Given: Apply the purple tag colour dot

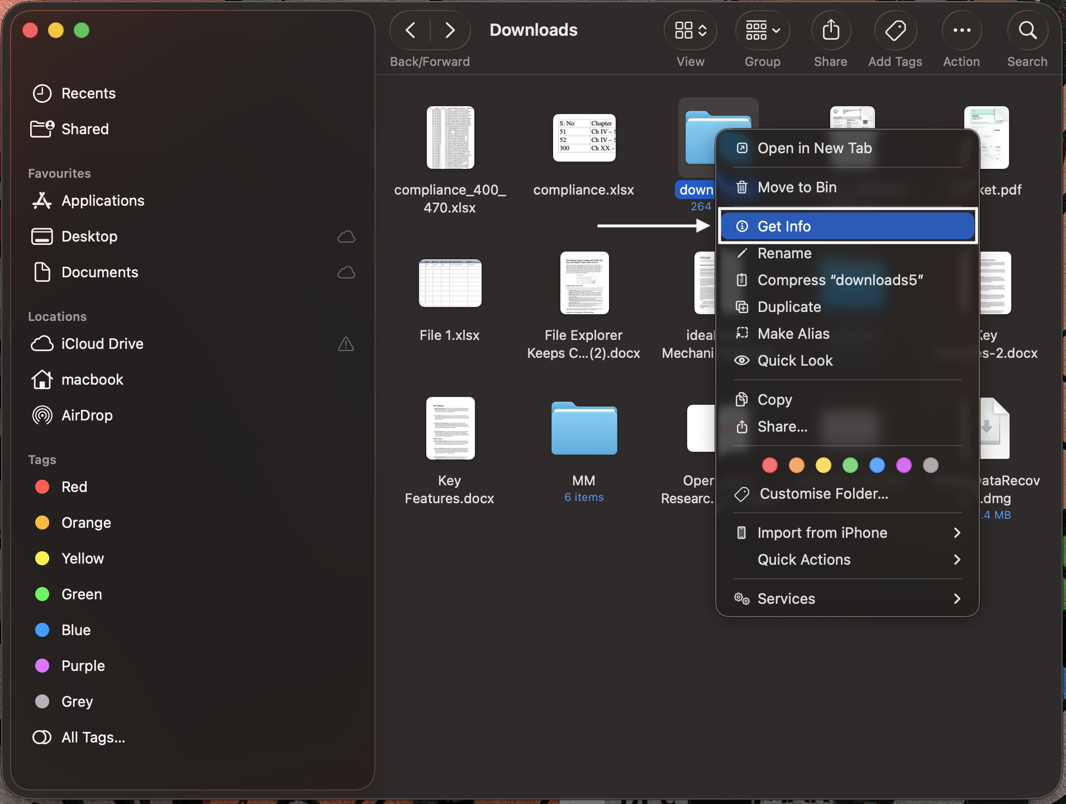Looking at the screenshot, I should [x=903, y=465].
